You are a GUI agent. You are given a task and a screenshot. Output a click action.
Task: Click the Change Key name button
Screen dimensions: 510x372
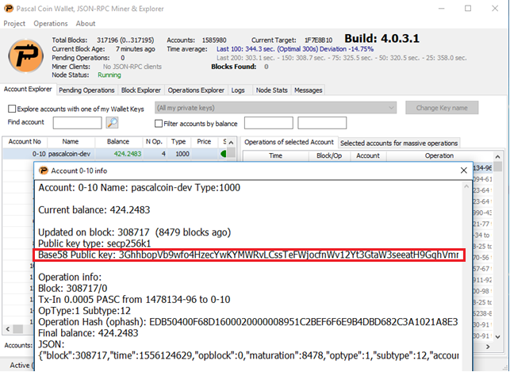(442, 108)
